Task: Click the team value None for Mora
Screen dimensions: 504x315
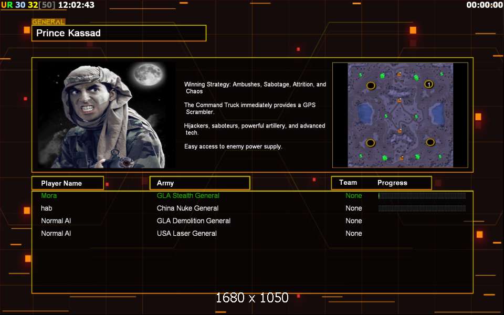Action: [353, 195]
